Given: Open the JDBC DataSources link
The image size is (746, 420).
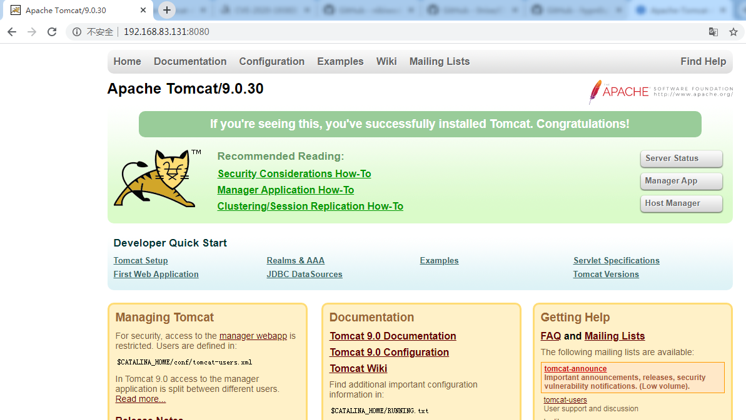Looking at the screenshot, I should coord(305,275).
